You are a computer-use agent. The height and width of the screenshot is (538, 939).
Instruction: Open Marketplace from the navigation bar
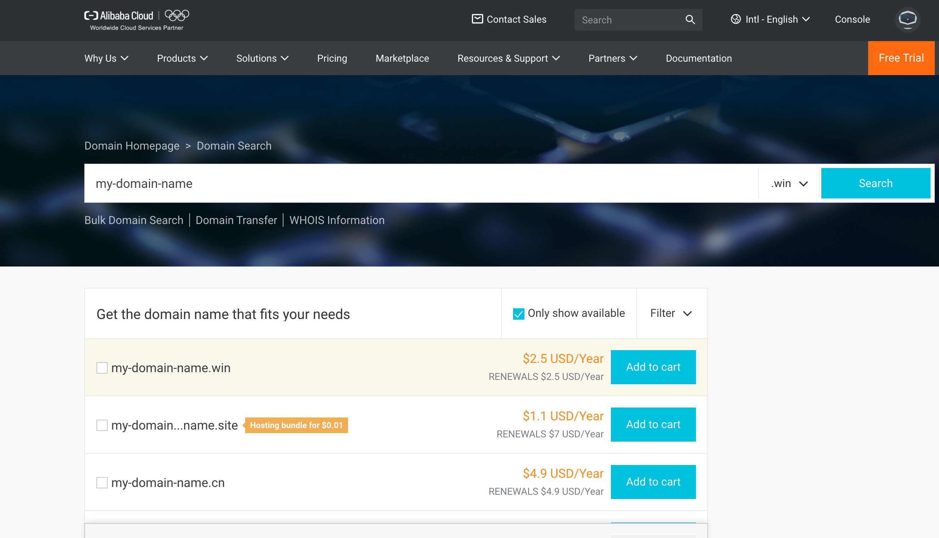(402, 58)
